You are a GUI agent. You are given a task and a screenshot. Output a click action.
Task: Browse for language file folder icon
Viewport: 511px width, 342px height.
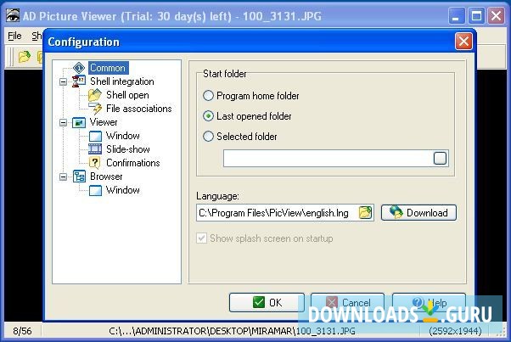pos(365,213)
